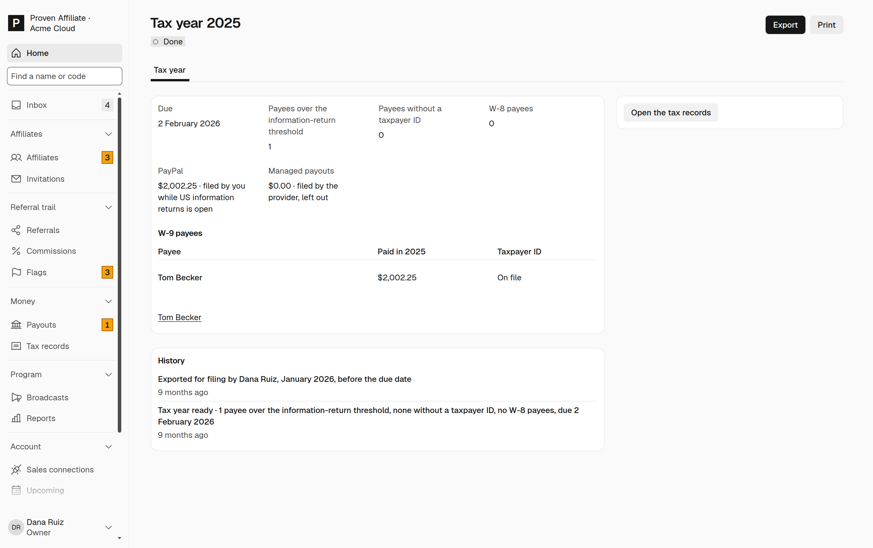Click the Invitations envelope icon
The width and height of the screenshot is (873, 548).
coord(16,179)
